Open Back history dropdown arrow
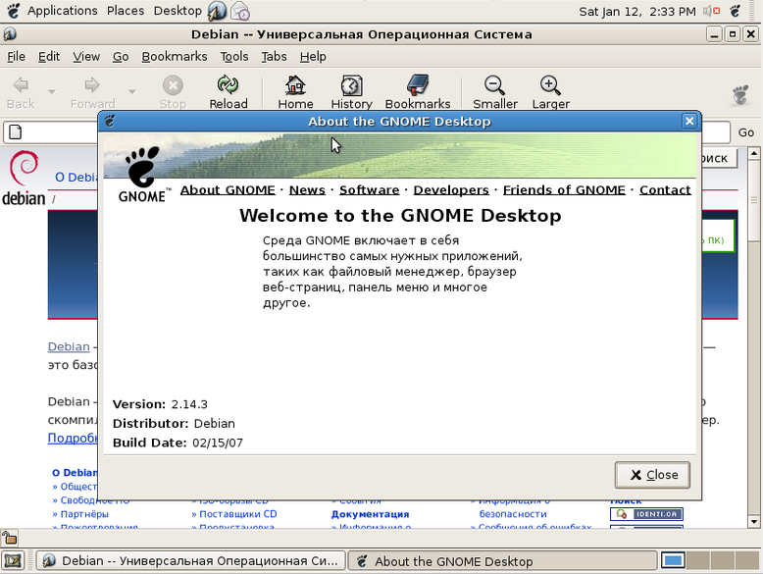Image resolution: width=763 pixels, height=574 pixels. (52, 91)
